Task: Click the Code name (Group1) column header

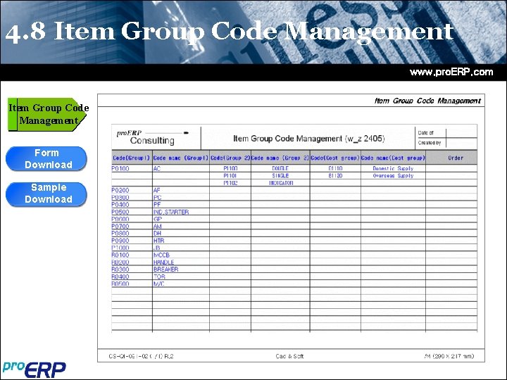Action: tap(181, 158)
